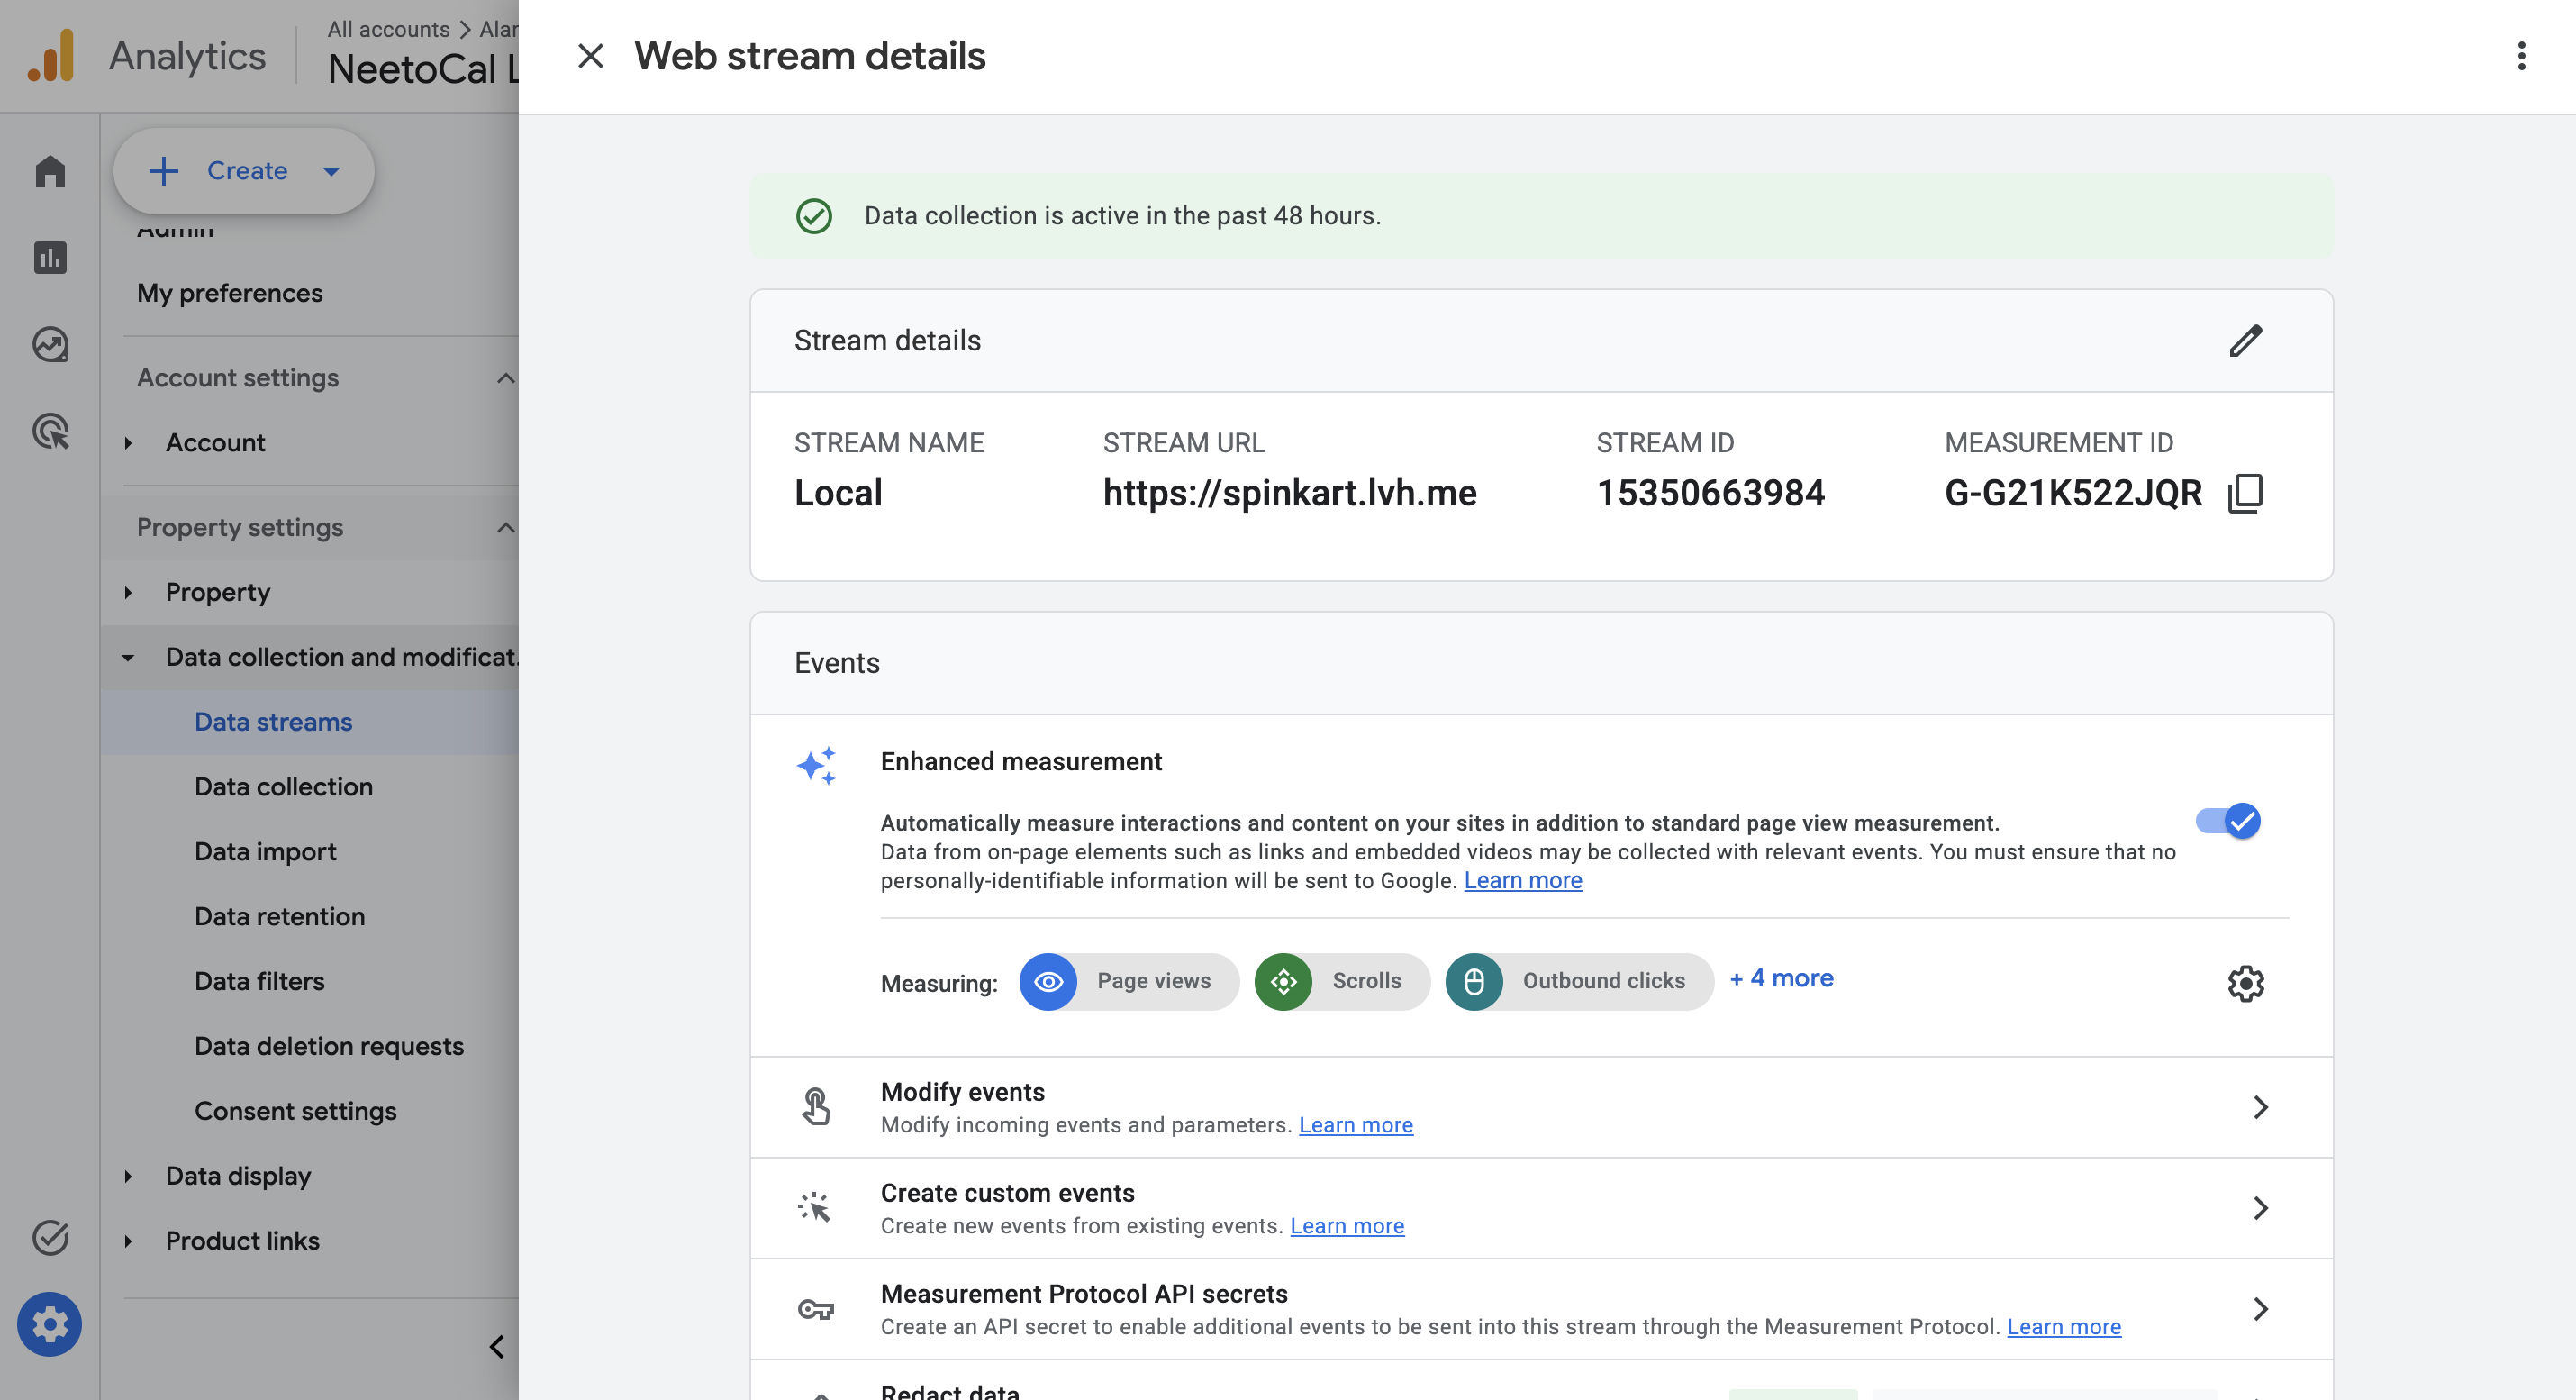Screen dimensions: 2576x1400
Task: Expand the Data display group
Action: pos(128,1177)
